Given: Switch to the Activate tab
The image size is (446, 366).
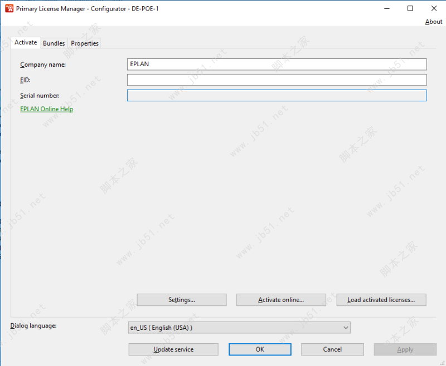Looking at the screenshot, I should coord(26,43).
